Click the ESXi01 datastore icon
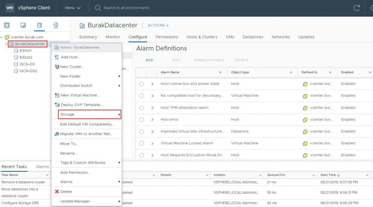 (x=16, y=50)
